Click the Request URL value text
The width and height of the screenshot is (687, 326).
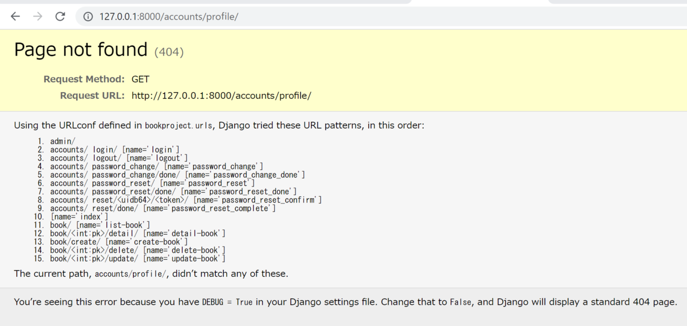tap(222, 96)
